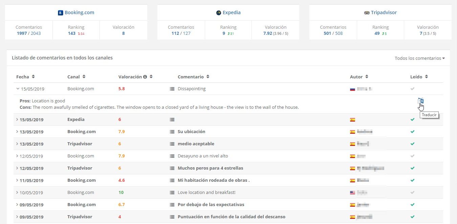Click Canal column header
Screen dimensions: 457x224
pyautogui.click(x=73, y=77)
